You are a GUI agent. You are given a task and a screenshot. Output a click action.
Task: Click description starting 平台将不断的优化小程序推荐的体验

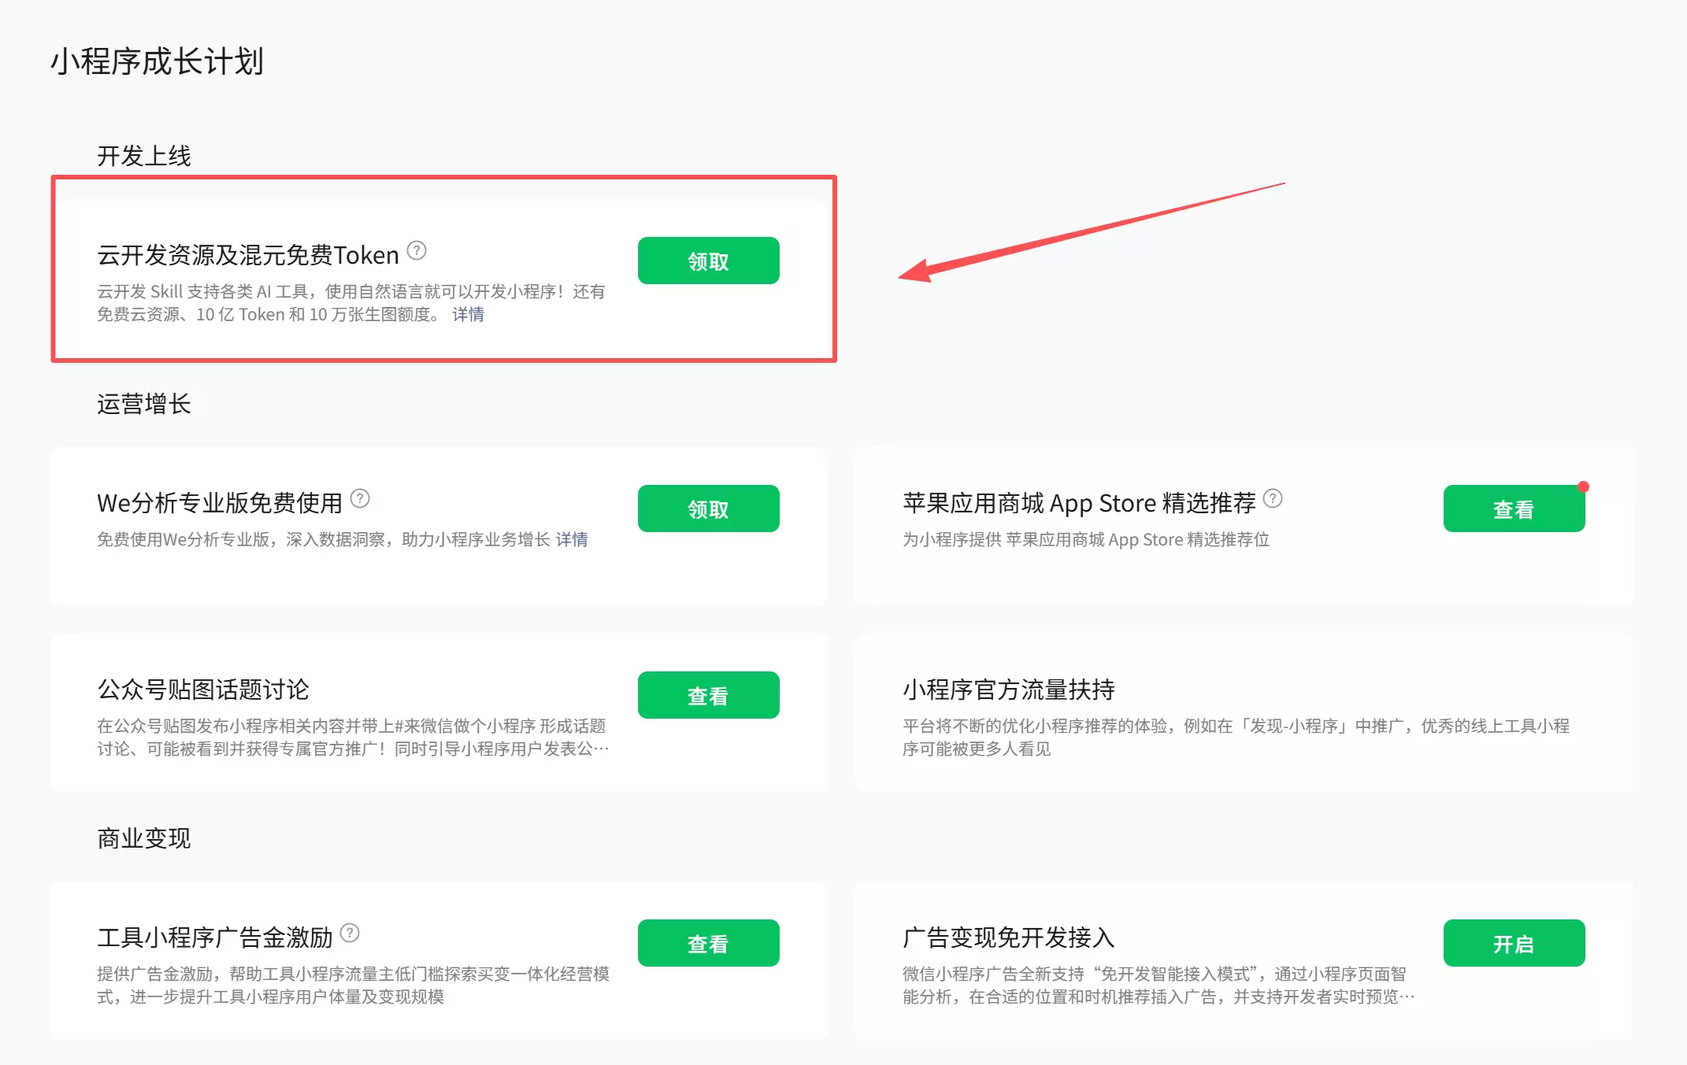click(1236, 738)
